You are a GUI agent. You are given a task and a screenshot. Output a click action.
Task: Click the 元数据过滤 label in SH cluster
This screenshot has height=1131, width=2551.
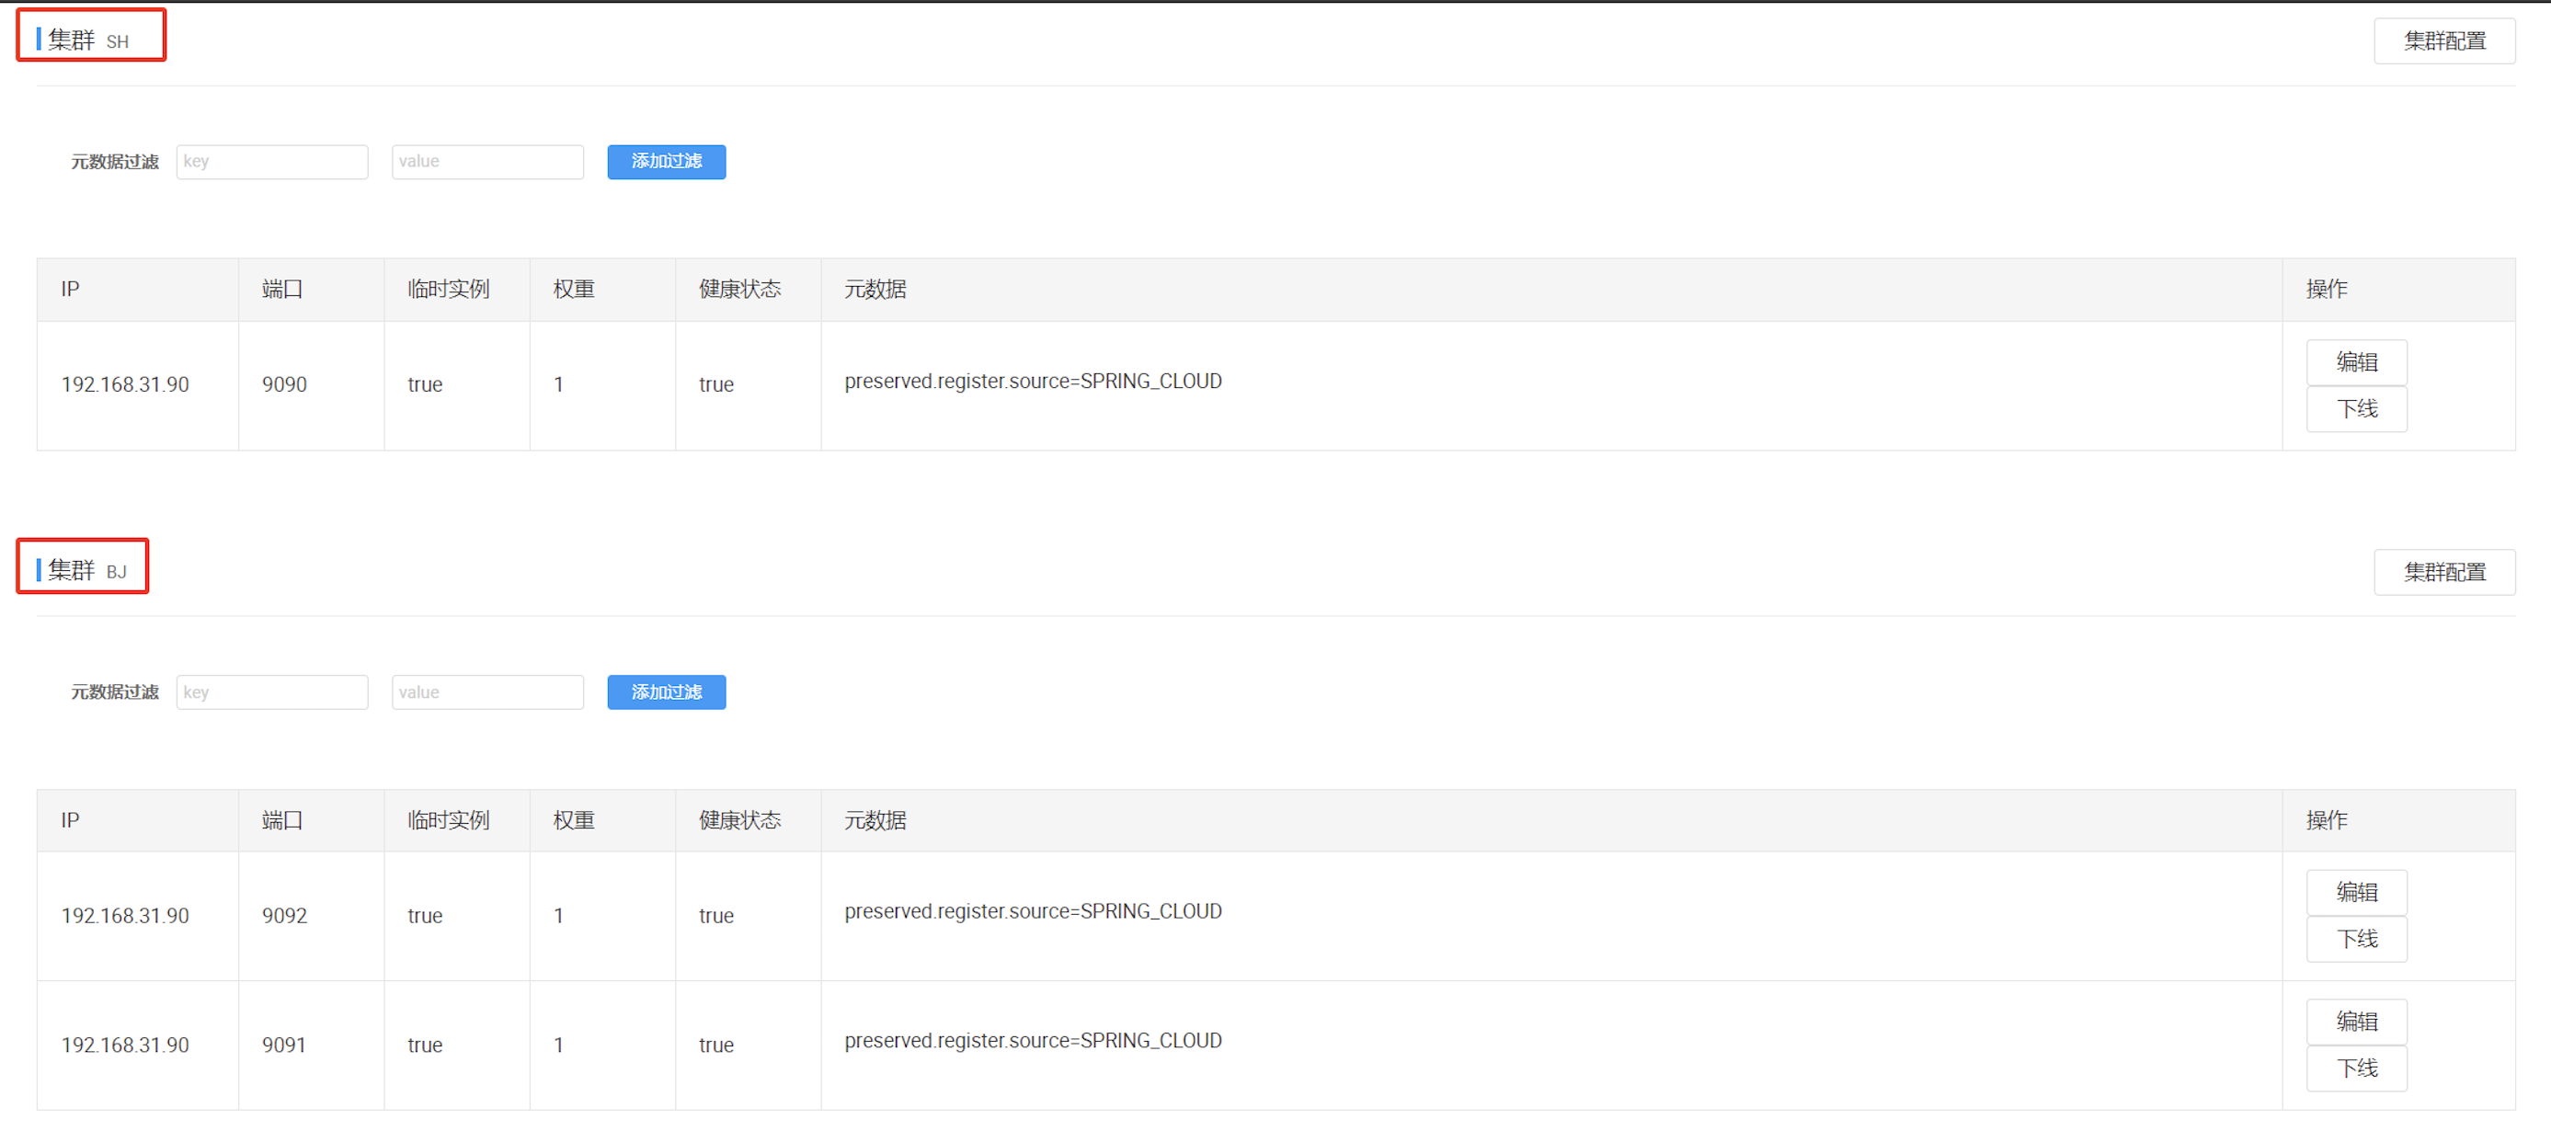tap(115, 162)
